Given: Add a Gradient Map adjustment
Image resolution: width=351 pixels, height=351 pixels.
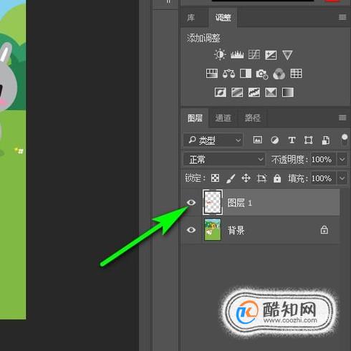Looking at the screenshot, I should pyautogui.click(x=288, y=92).
